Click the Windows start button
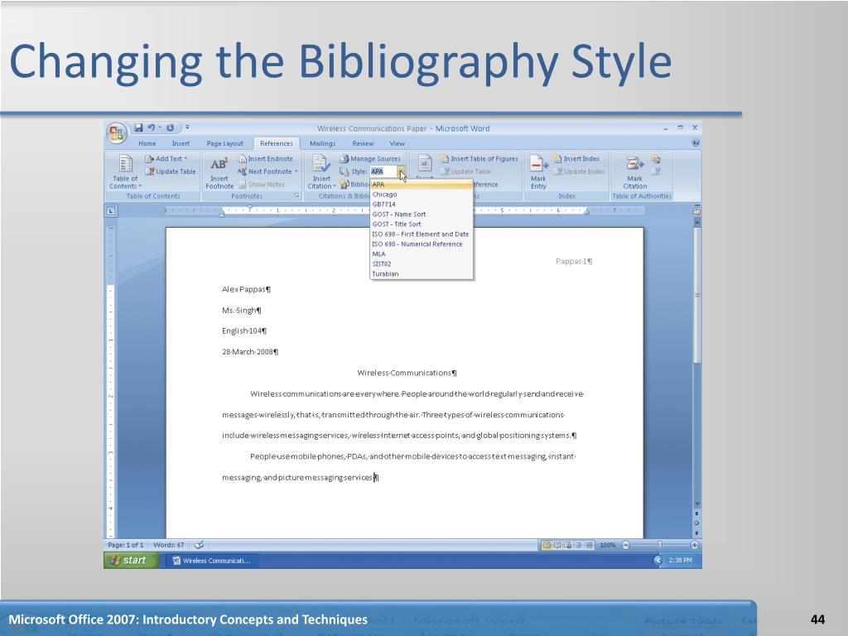The width and height of the screenshot is (848, 636). click(131, 561)
